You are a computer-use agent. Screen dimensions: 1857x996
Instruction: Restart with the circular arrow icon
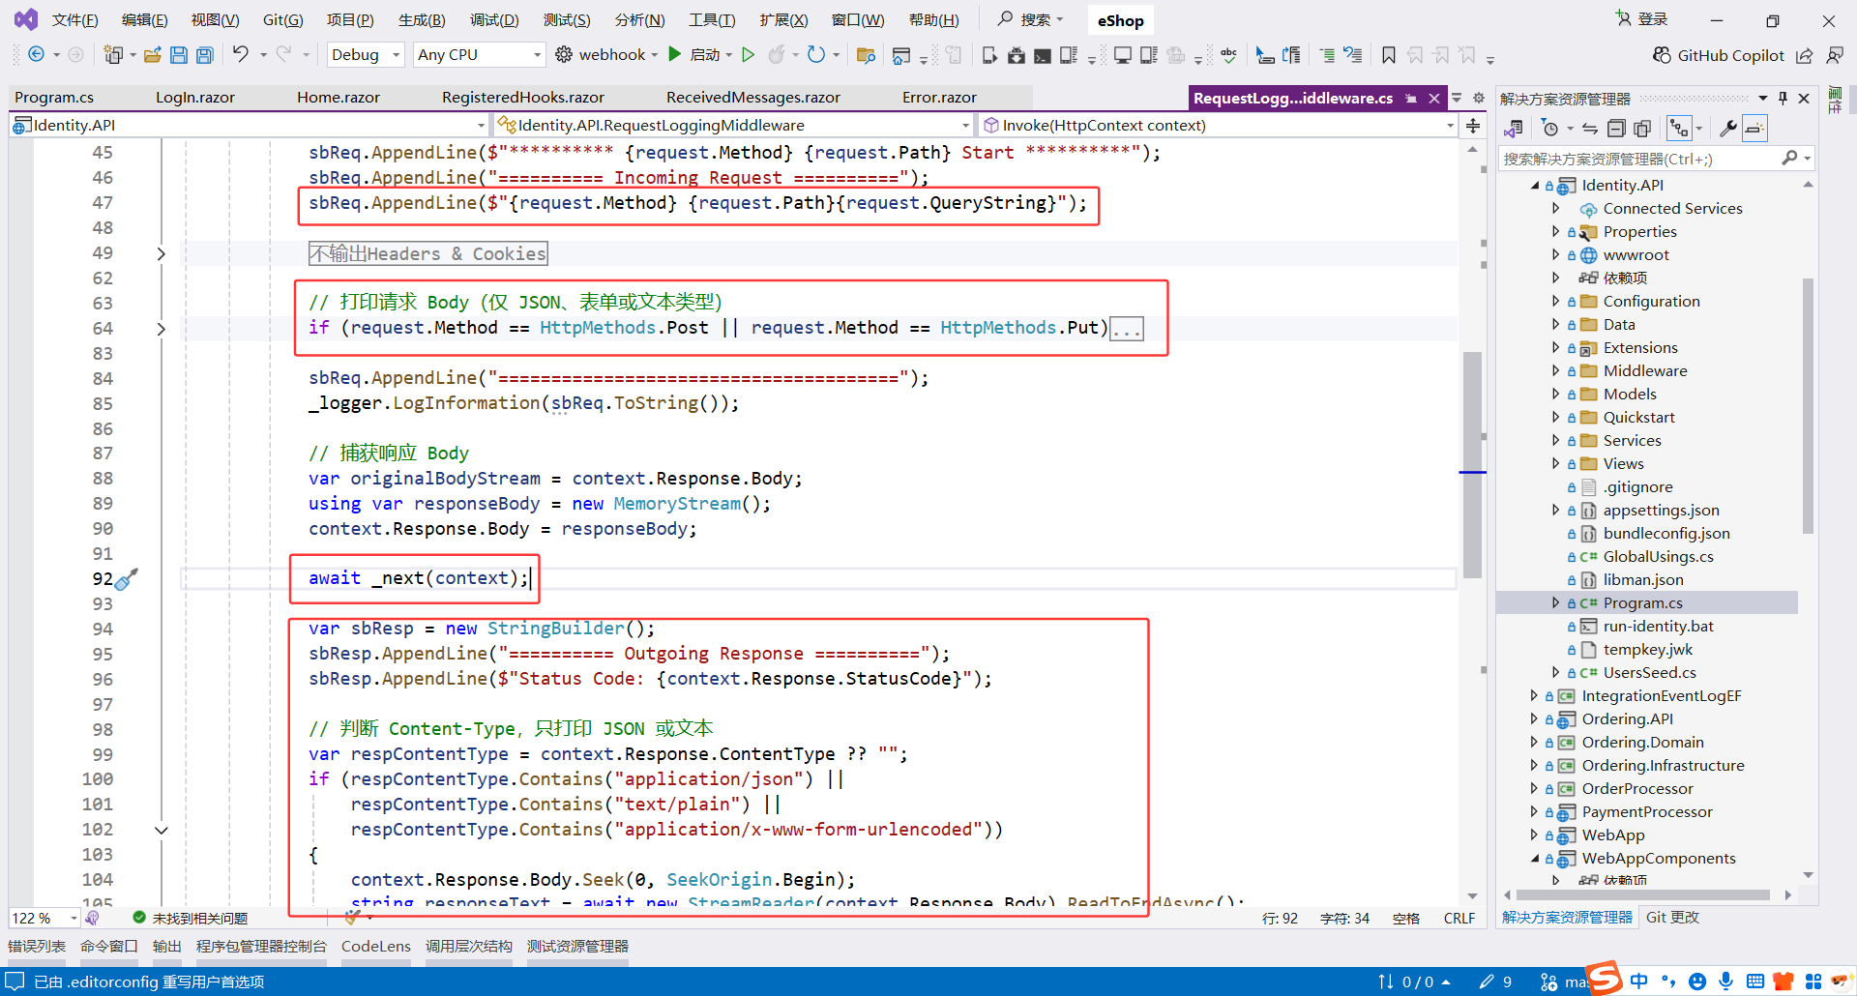(816, 55)
